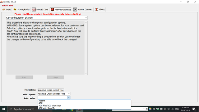
Task: Open the Plotted Data tab
Action: click(40, 10)
